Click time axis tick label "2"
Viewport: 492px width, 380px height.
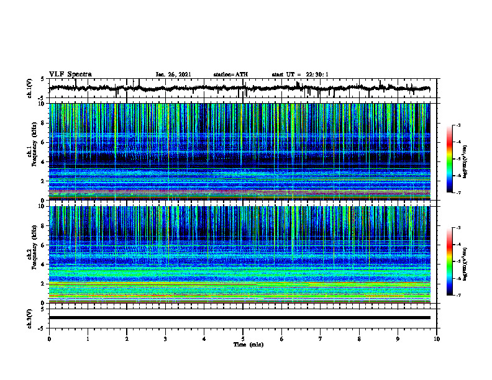click(x=127, y=339)
